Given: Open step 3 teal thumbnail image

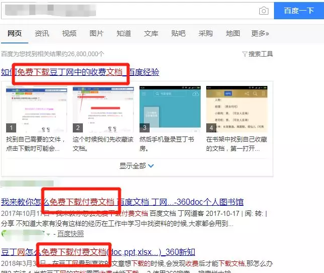Looking at the screenshot, I should (x=170, y=109).
